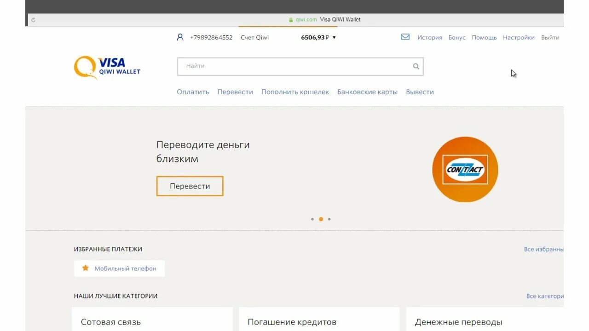The image size is (589, 331).
Task: Open the Помощь link
Action: click(484, 38)
